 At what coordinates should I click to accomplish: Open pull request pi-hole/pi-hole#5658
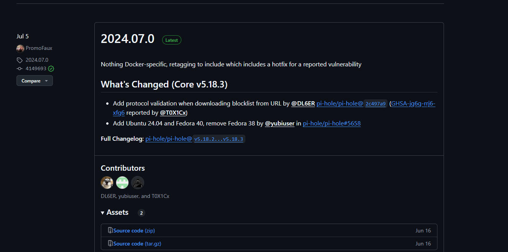click(331, 123)
